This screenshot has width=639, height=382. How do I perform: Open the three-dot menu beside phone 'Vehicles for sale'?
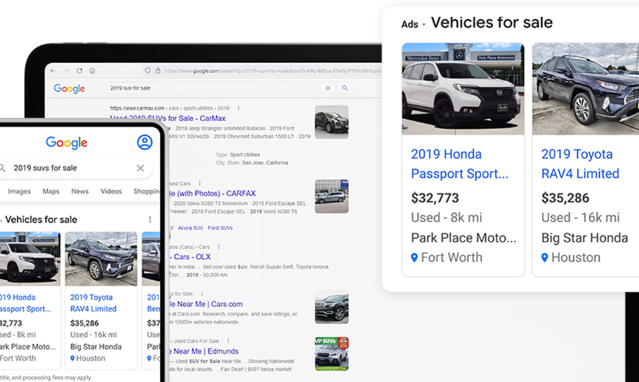pyautogui.click(x=150, y=220)
